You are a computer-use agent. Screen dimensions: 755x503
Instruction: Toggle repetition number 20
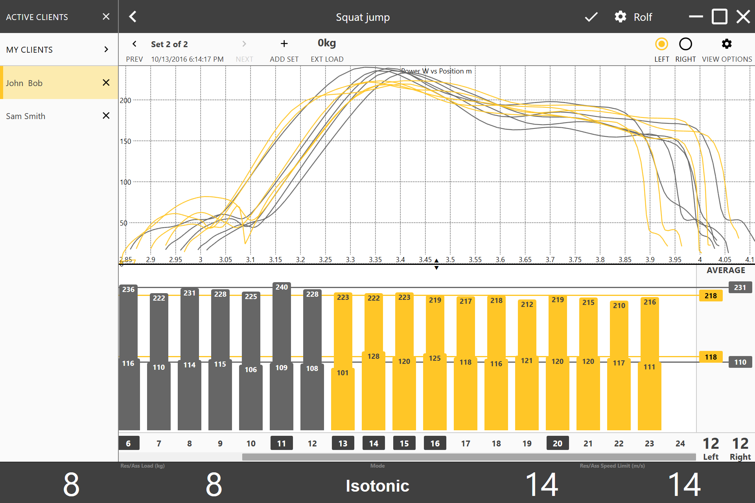point(558,443)
